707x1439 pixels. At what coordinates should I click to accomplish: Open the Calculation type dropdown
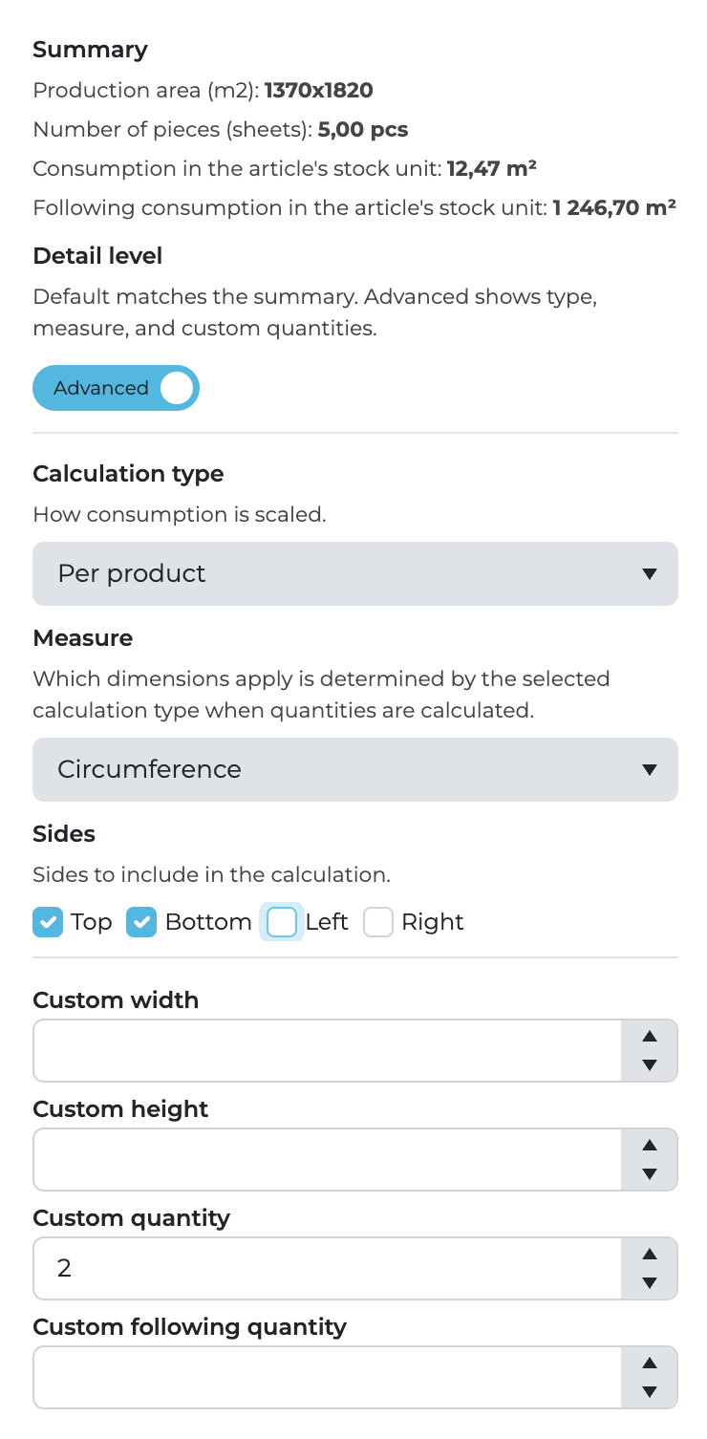(354, 573)
